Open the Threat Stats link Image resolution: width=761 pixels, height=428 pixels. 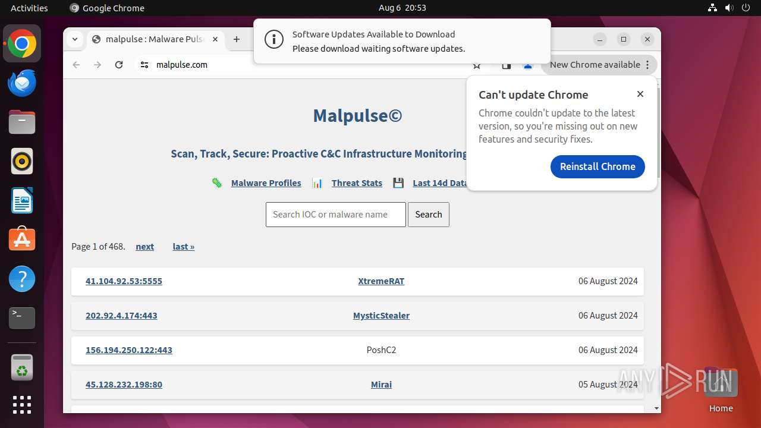(x=357, y=183)
